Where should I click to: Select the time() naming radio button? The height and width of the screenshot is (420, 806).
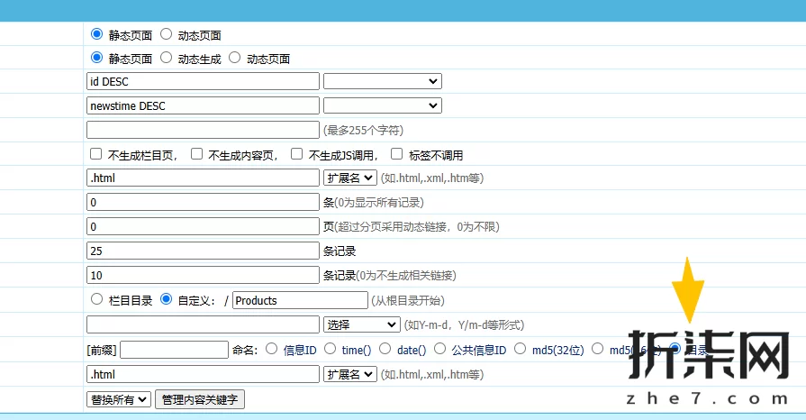[x=330, y=349]
